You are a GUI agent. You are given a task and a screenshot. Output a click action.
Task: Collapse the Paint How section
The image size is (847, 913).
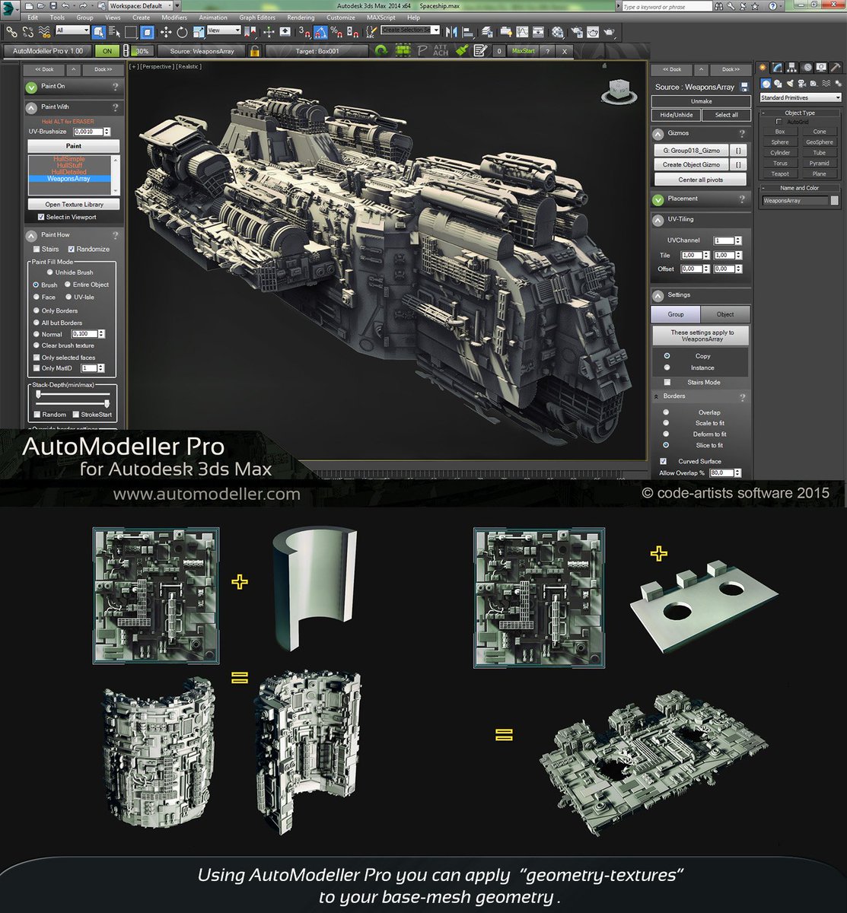(x=31, y=236)
